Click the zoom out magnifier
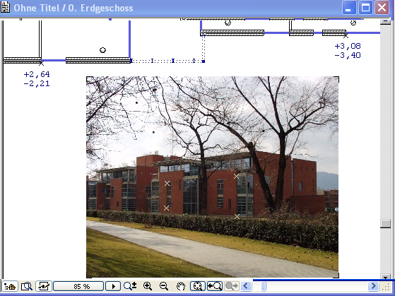 (164, 286)
